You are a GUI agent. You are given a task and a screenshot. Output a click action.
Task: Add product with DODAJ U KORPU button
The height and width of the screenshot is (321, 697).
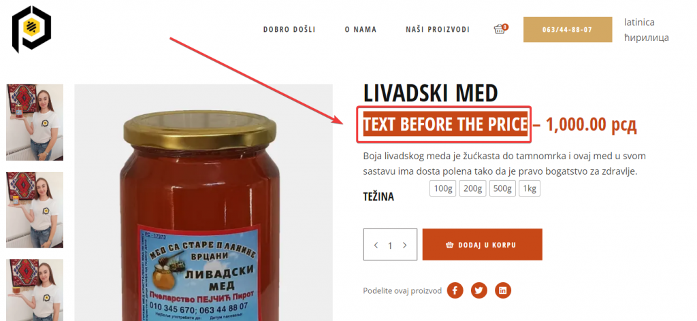tap(483, 245)
